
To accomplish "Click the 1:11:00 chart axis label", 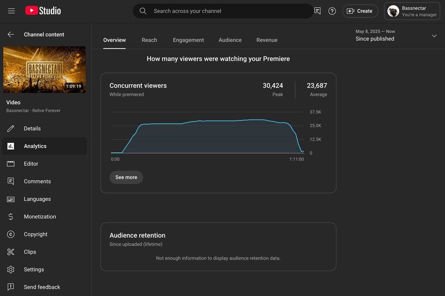I will [x=297, y=159].
